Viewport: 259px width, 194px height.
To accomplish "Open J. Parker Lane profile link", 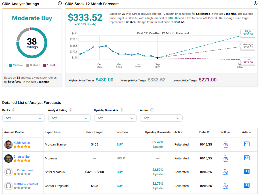I will coord(24,170).
